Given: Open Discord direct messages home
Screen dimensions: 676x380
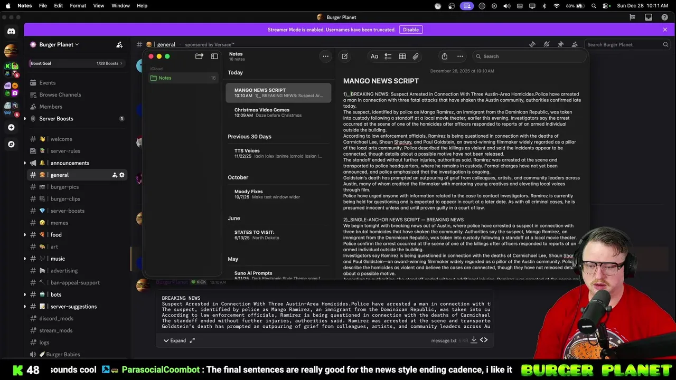Looking at the screenshot, I should [11, 31].
